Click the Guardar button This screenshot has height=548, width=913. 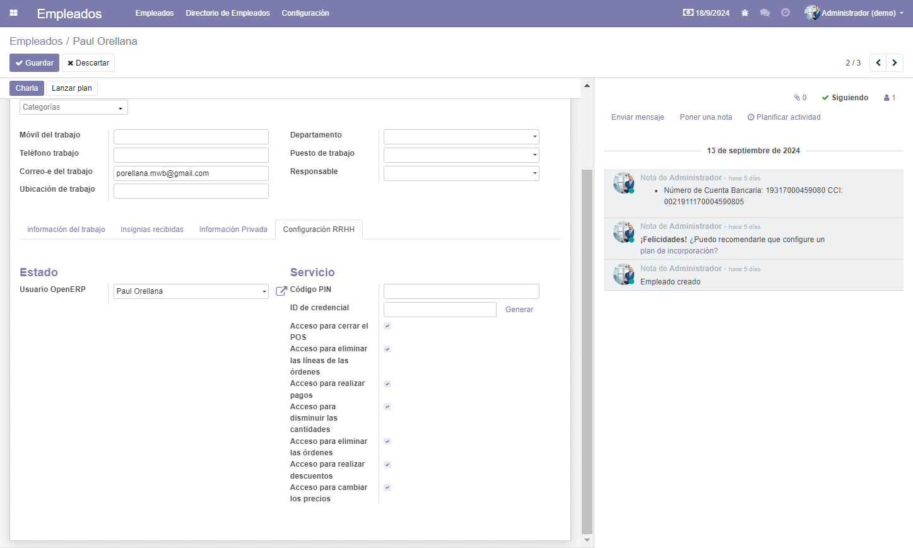(x=34, y=62)
